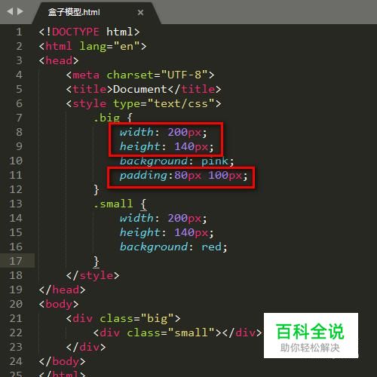The image size is (377, 377).
Task: Click the DOCTYPE html declaration
Action: click(89, 32)
